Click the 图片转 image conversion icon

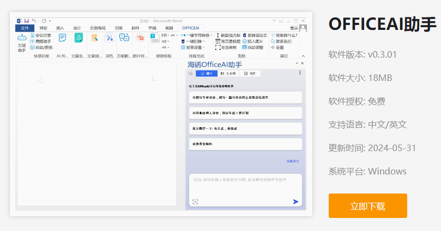140,38
